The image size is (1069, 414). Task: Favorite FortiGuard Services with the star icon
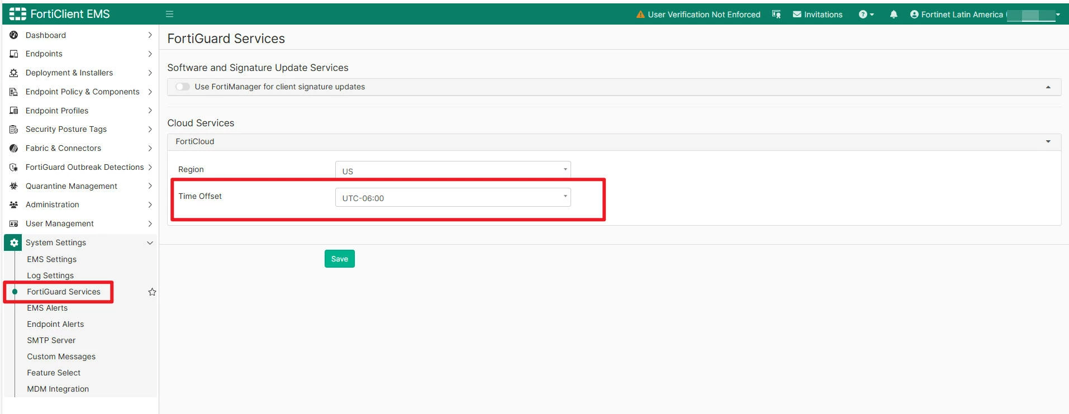pyautogui.click(x=152, y=292)
